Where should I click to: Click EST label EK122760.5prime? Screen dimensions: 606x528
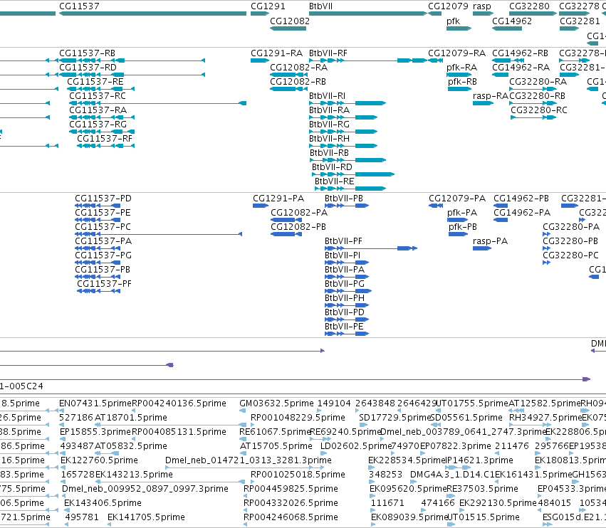tap(99, 461)
